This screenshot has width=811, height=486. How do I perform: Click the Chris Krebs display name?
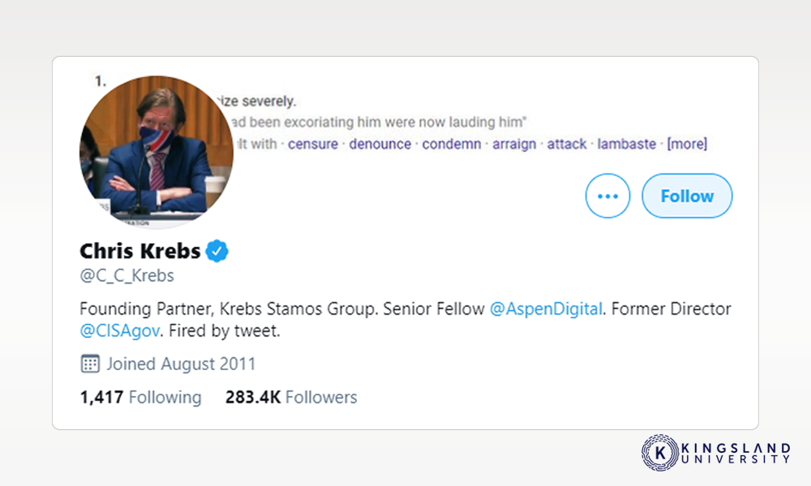pyautogui.click(x=140, y=251)
